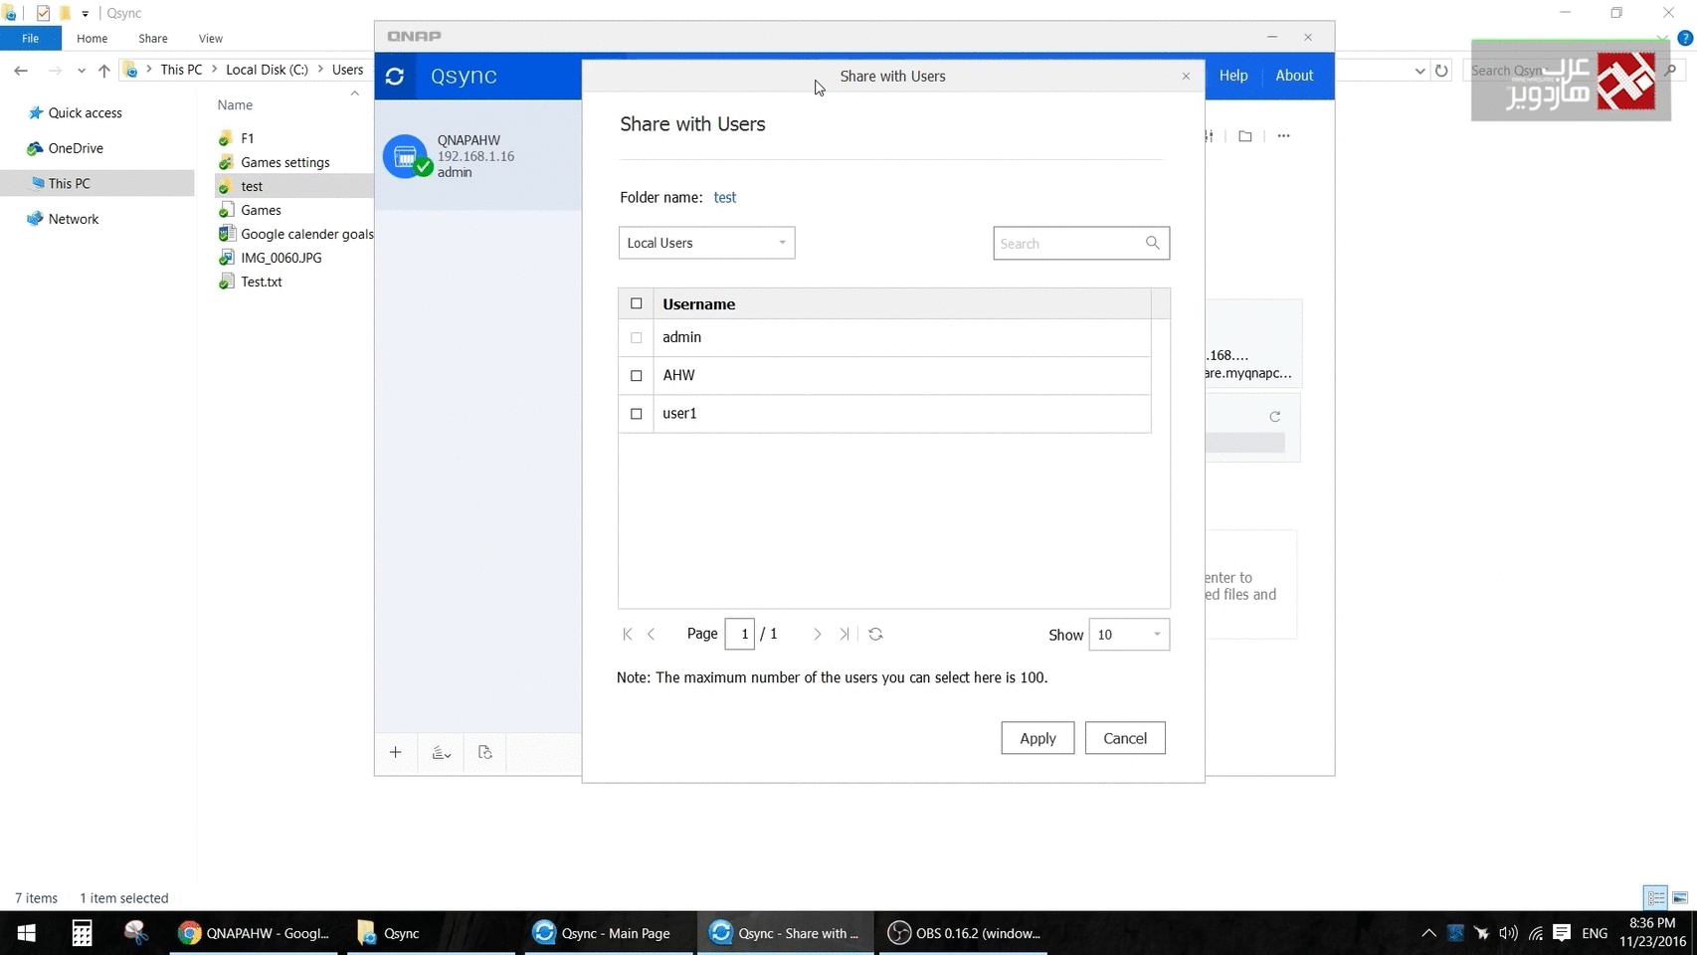Click the magnifier icon in user search box

pyautogui.click(x=1152, y=243)
